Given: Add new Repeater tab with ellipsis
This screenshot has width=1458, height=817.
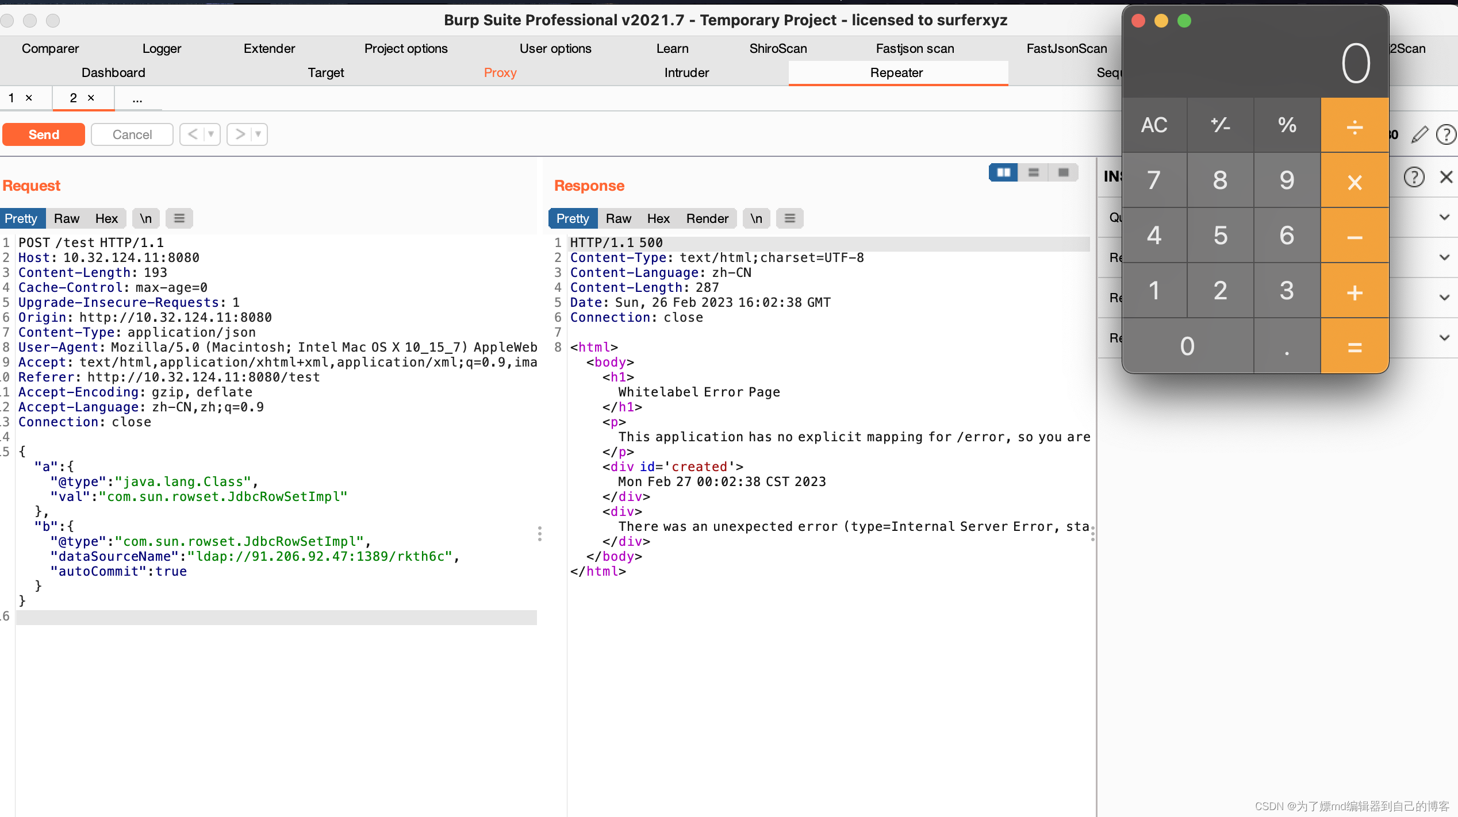Looking at the screenshot, I should click(137, 99).
